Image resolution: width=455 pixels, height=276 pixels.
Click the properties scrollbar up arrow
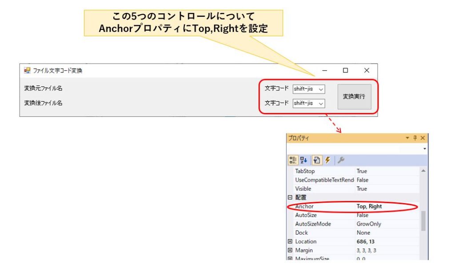click(423, 171)
